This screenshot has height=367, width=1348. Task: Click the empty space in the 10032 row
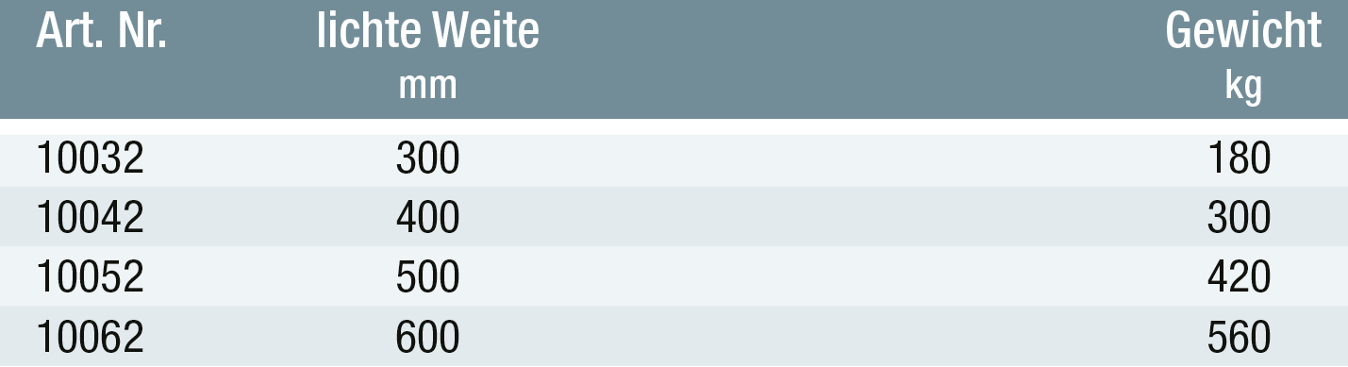(x=835, y=159)
